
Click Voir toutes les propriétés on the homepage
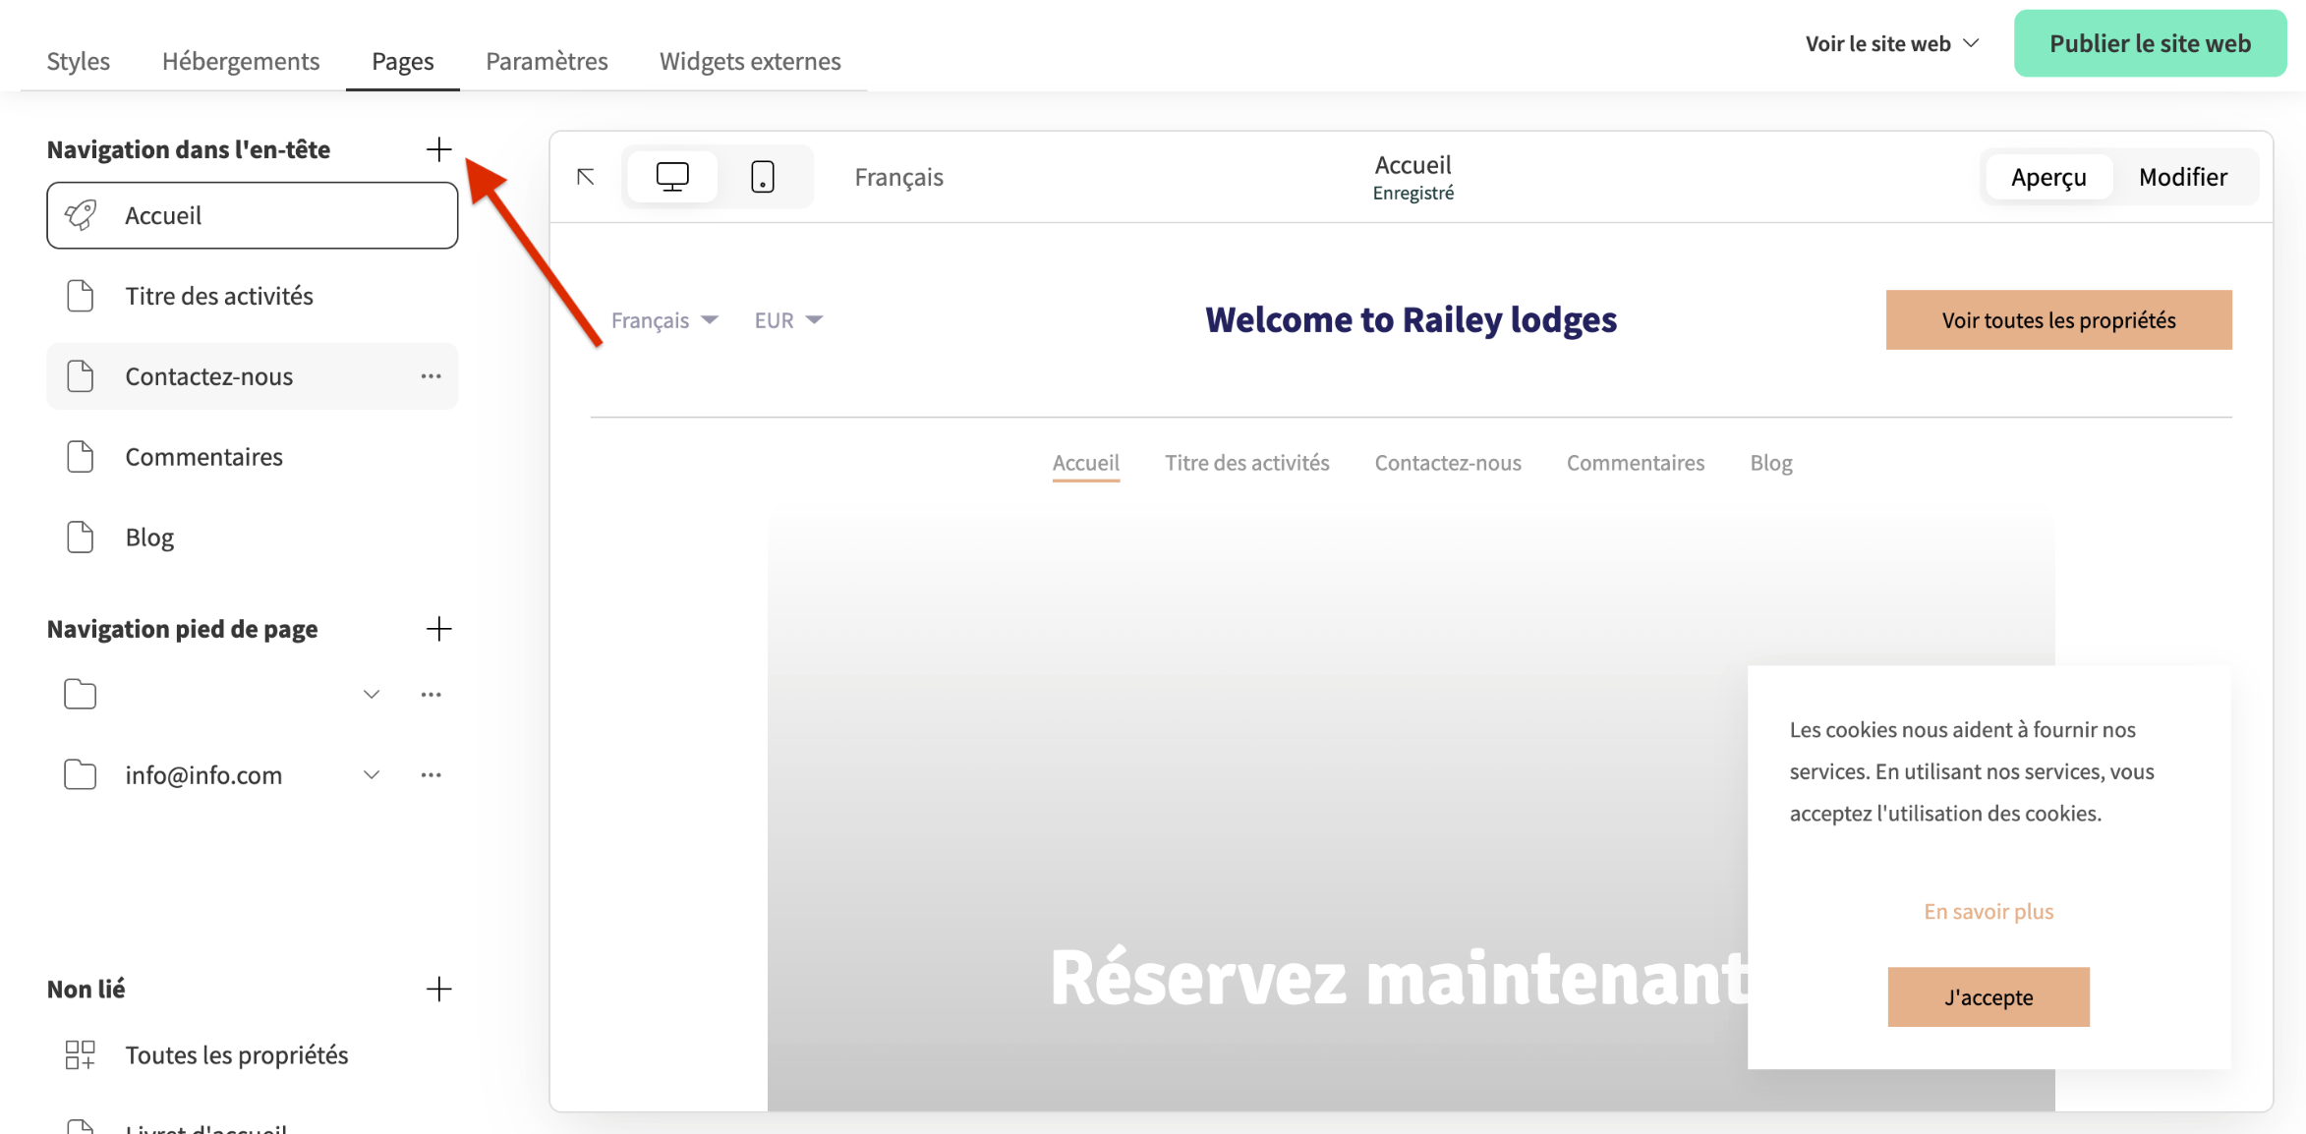2057,319
